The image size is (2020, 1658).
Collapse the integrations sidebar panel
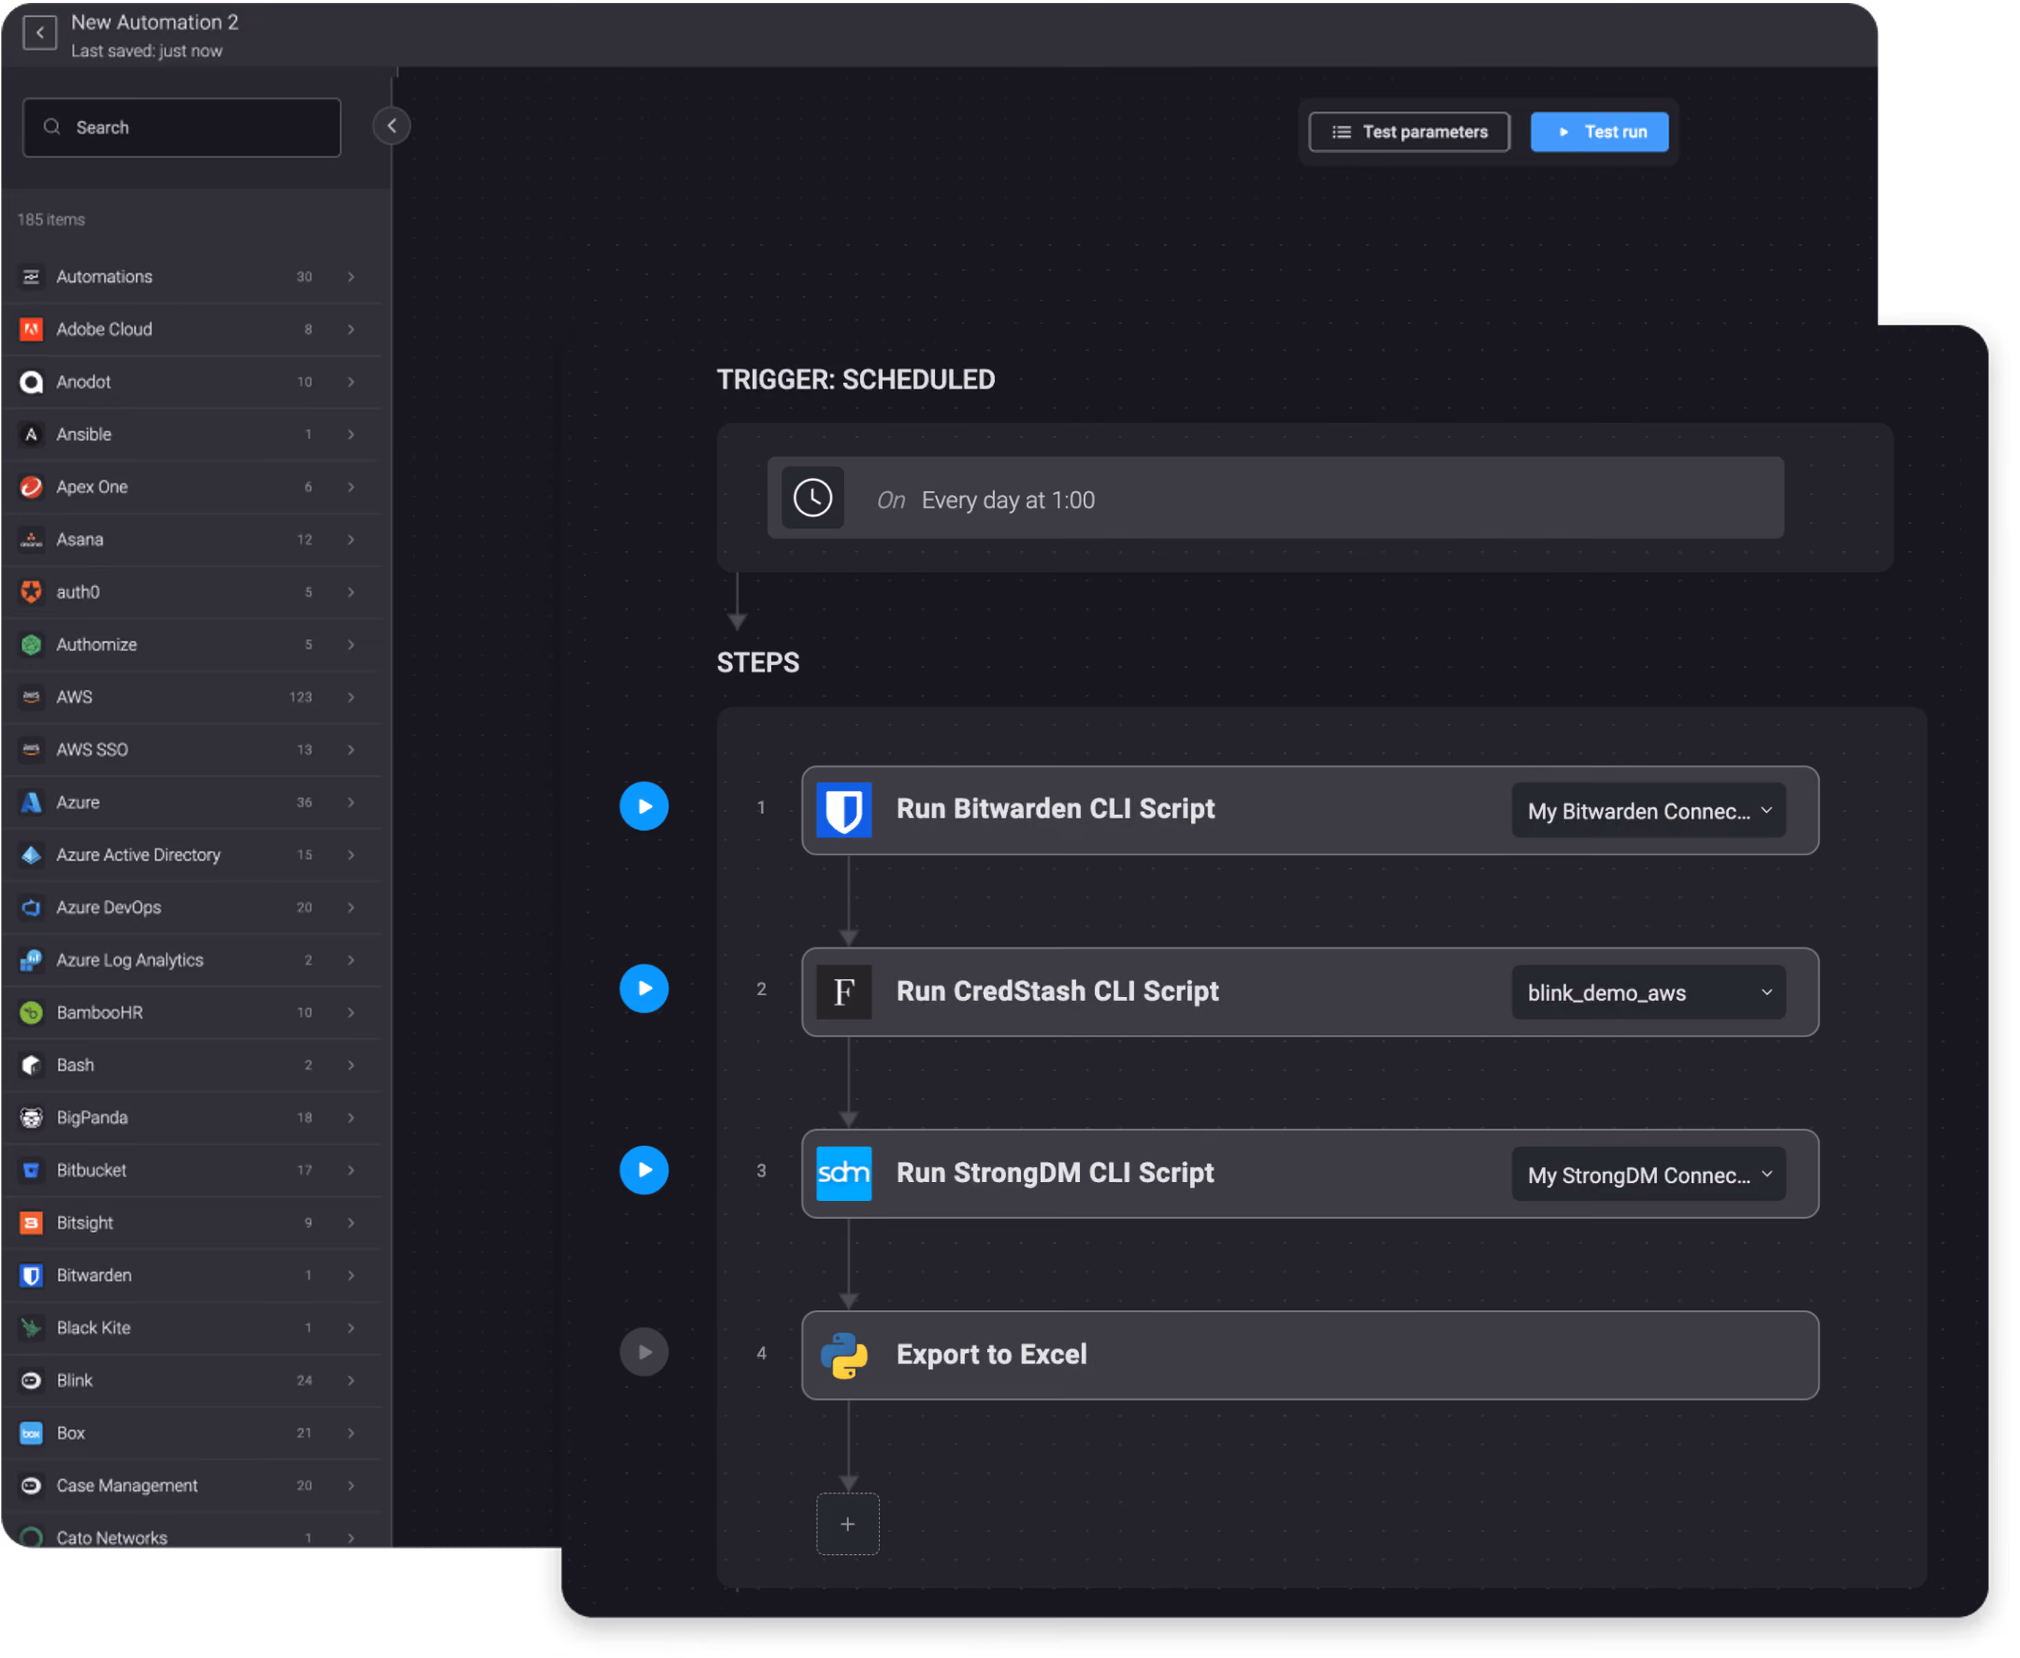pyautogui.click(x=392, y=126)
